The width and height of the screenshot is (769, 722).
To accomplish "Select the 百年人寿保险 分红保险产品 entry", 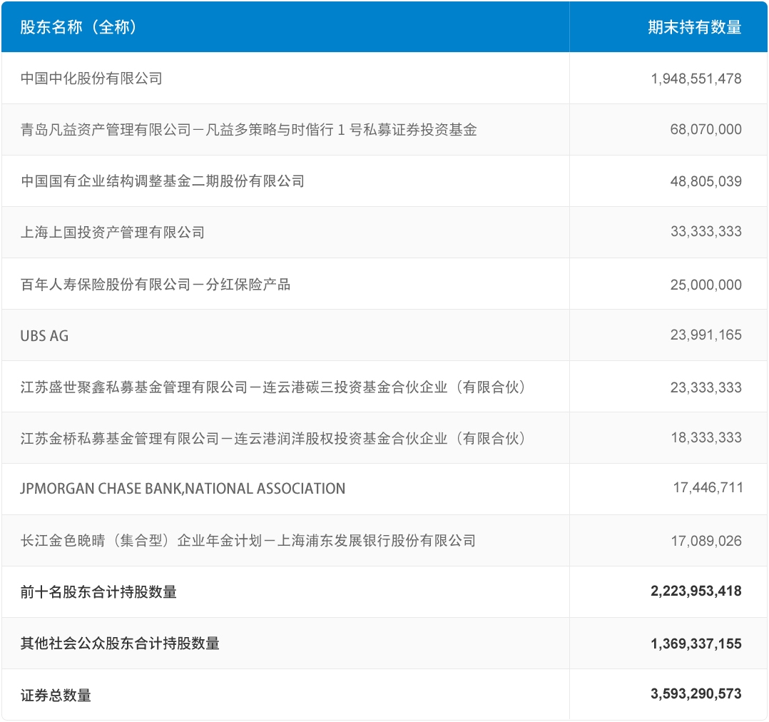I will point(156,285).
